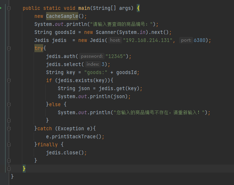Click the highlighted try keyword
The height and width of the screenshot is (185, 234).
click(39, 48)
